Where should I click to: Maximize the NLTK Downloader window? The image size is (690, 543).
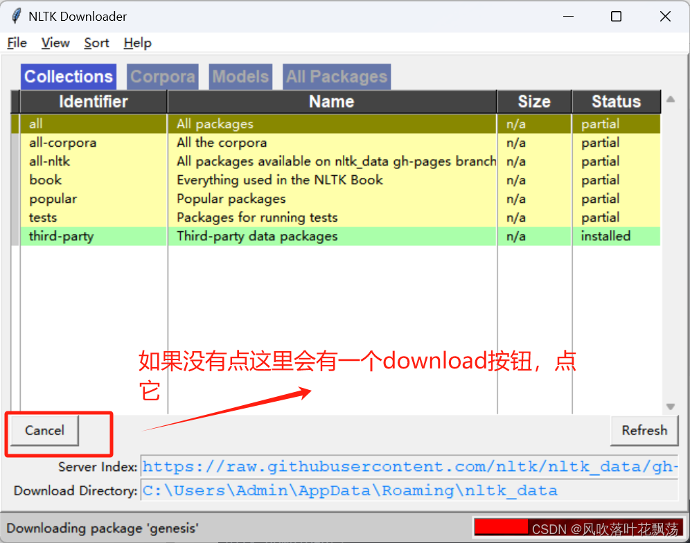pyautogui.click(x=616, y=17)
